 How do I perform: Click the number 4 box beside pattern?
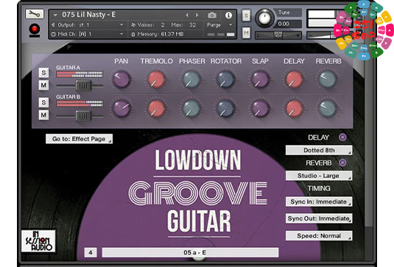click(x=91, y=252)
